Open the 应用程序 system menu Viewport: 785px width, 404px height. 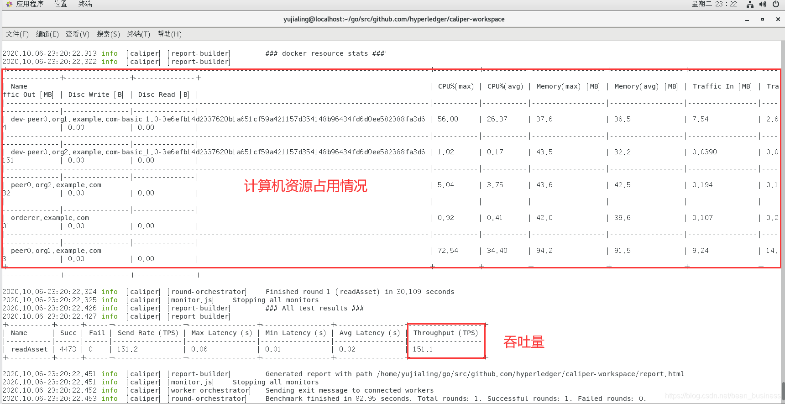click(30, 4)
